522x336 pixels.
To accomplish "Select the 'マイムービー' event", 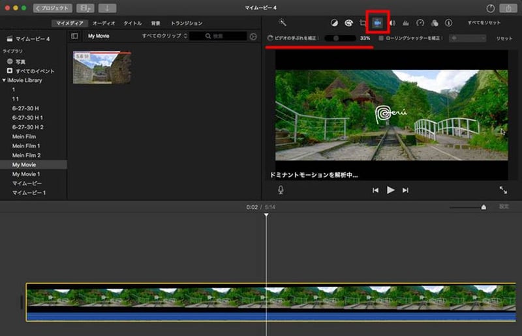I will point(27,183).
